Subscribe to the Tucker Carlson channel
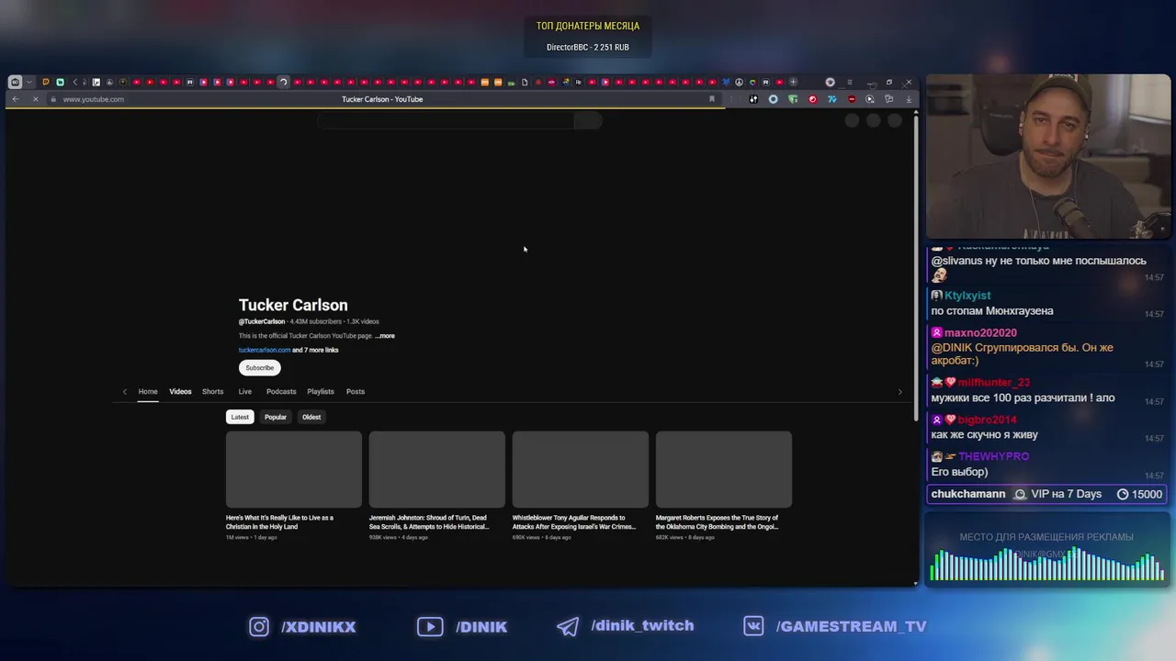 pos(259,368)
